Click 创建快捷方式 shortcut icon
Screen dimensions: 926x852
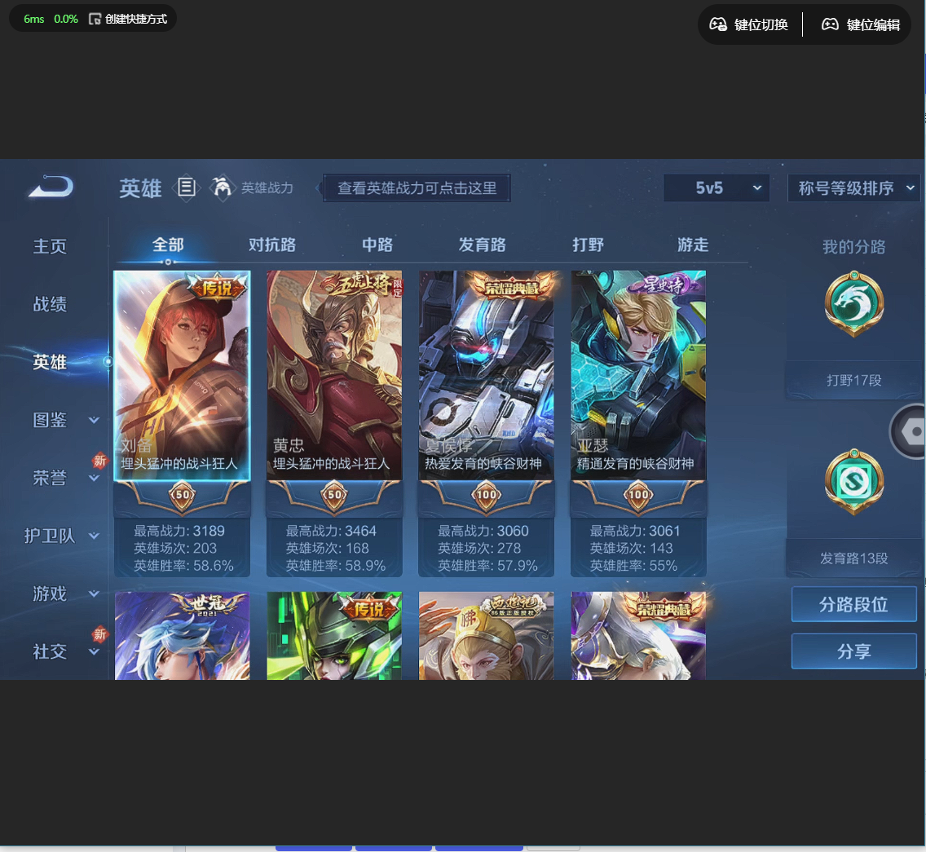click(95, 19)
